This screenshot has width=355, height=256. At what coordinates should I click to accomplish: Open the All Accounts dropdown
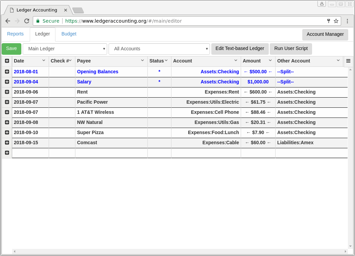point(159,49)
